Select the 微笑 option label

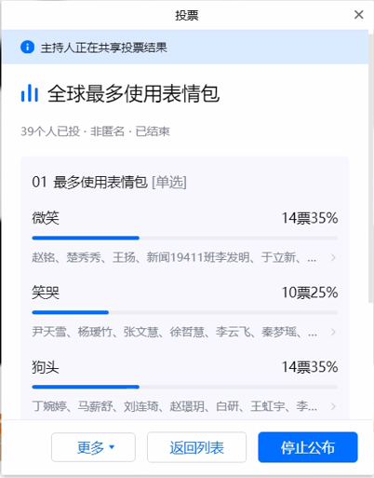tap(46, 218)
